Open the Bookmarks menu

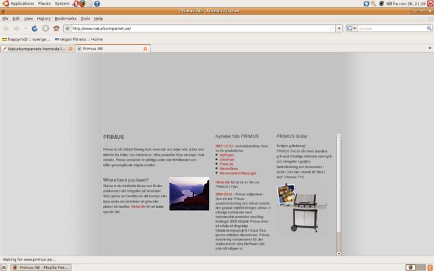[x=65, y=18]
